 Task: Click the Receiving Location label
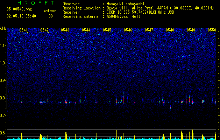click(x=81, y=8)
